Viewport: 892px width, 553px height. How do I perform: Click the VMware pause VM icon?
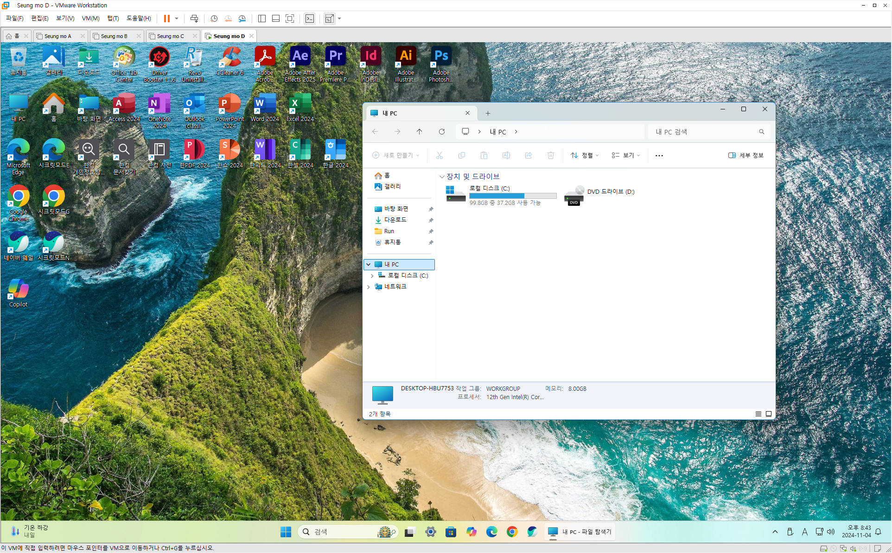click(166, 19)
